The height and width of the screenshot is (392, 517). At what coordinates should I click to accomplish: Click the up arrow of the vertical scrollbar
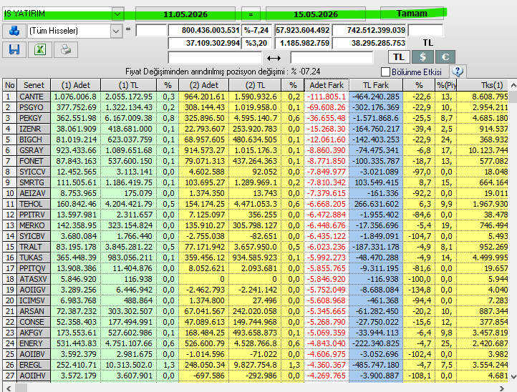pos(513,85)
